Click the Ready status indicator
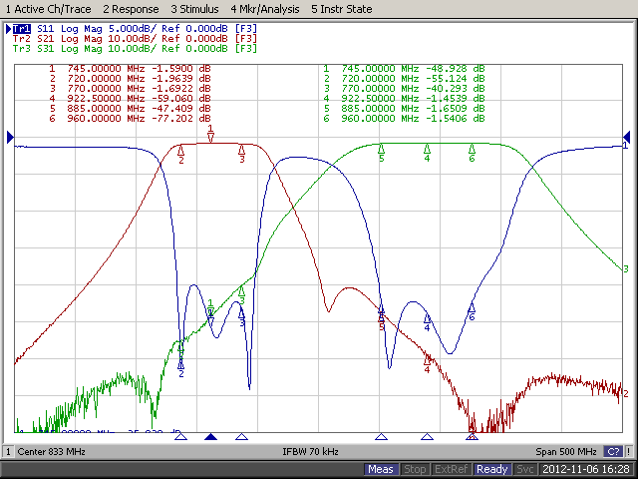Screen dimensions: 638x479 click(491, 469)
